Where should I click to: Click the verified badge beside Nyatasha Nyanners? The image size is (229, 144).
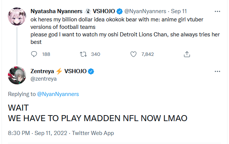click(x=119, y=11)
